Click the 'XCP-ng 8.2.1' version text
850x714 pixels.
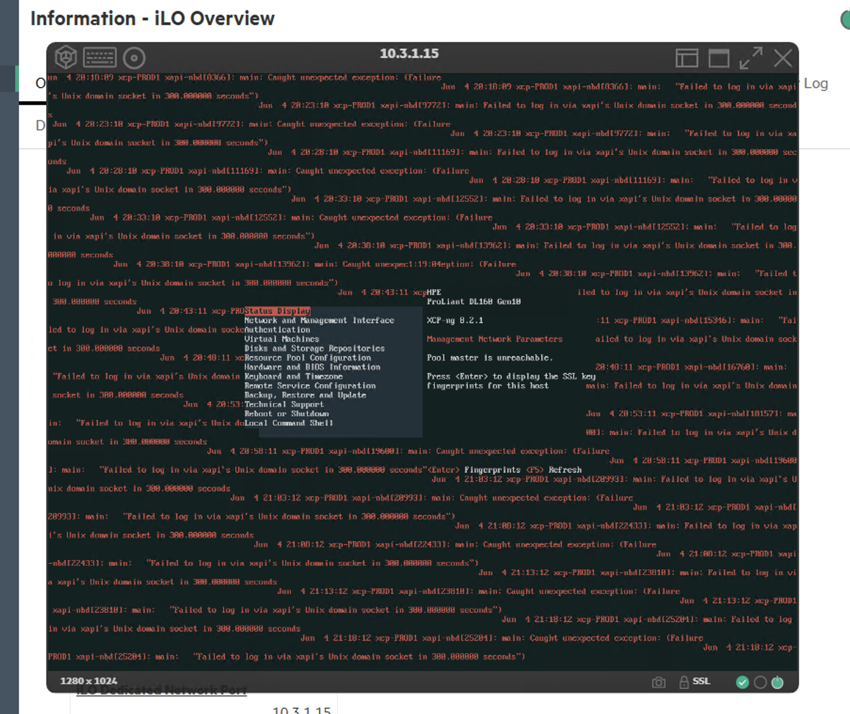pyautogui.click(x=455, y=320)
